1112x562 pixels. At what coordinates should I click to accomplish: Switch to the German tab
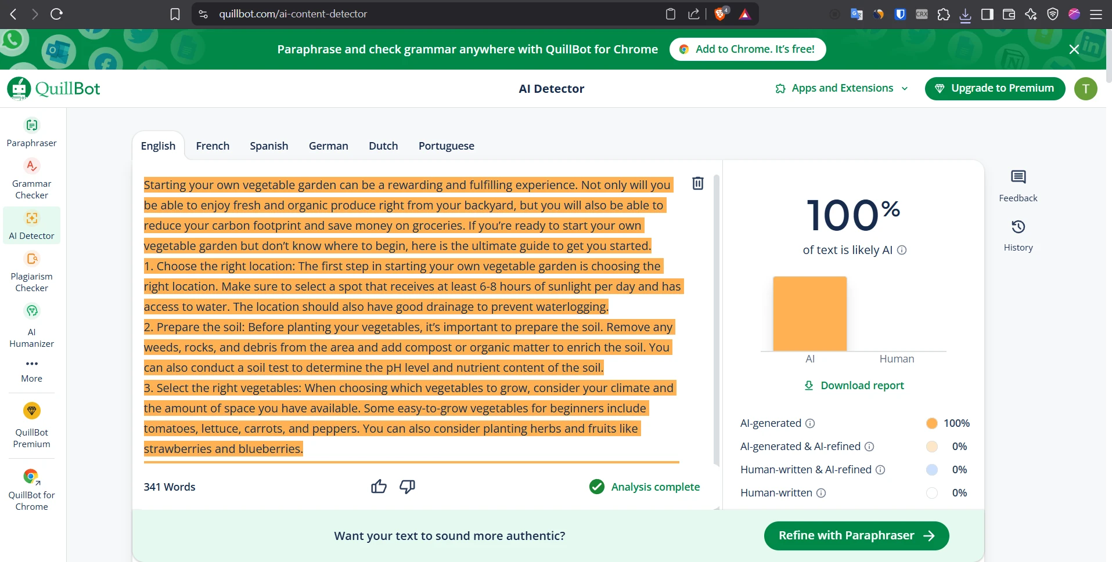click(x=329, y=146)
